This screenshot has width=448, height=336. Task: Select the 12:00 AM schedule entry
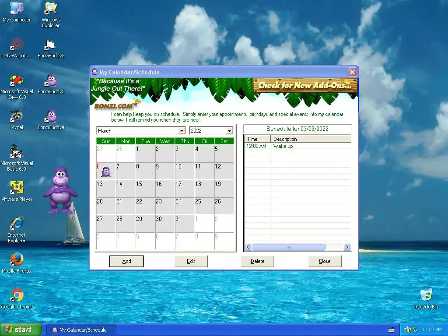(x=256, y=146)
